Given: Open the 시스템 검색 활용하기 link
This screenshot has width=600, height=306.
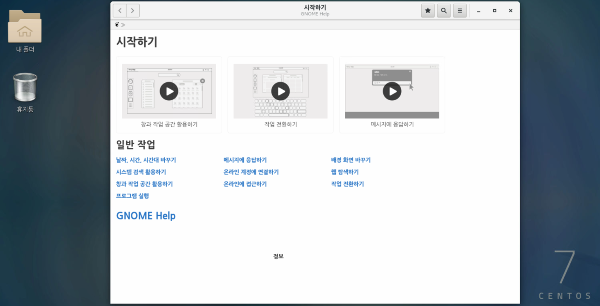Looking at the screenshot, I should (x=141, y=172).
